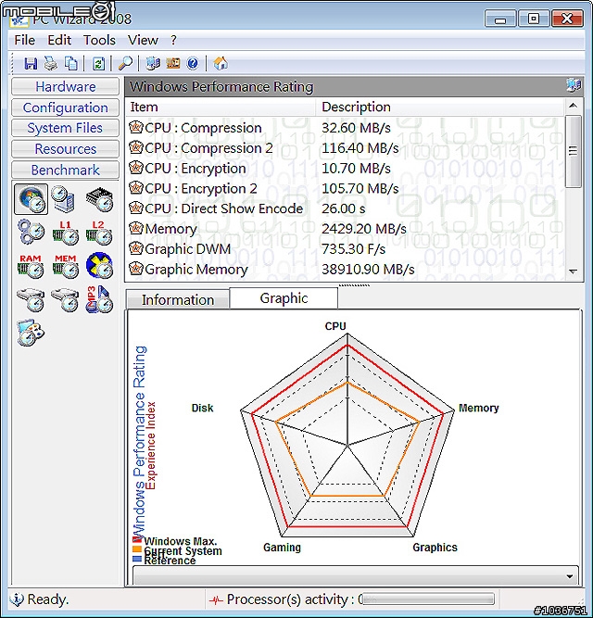The width and height of the screenshot is (593, 618).
Task: Click the 38910.90 MB/s value
Action: point(368,270)
